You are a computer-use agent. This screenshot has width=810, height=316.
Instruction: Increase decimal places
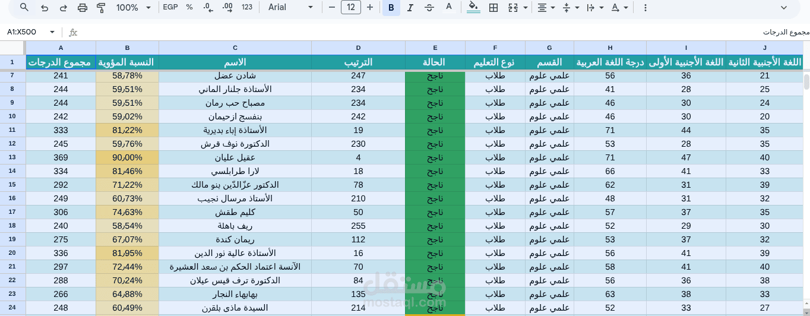coord(227,8)
